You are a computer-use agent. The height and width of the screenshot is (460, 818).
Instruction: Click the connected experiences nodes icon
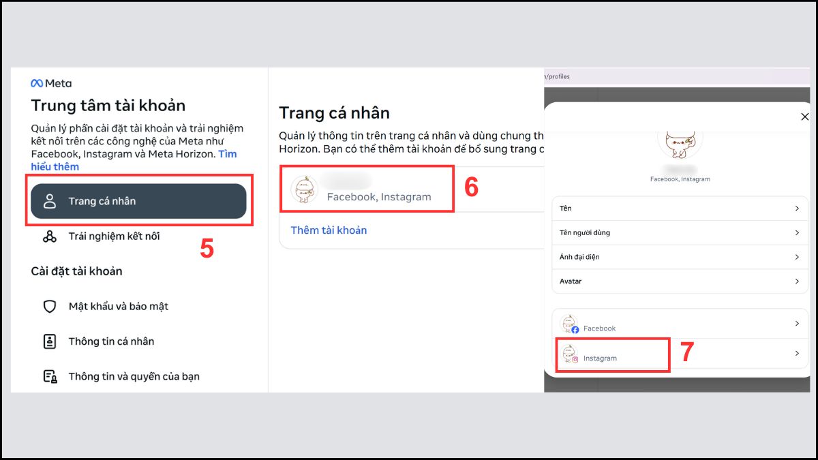[x=50, y=236]
